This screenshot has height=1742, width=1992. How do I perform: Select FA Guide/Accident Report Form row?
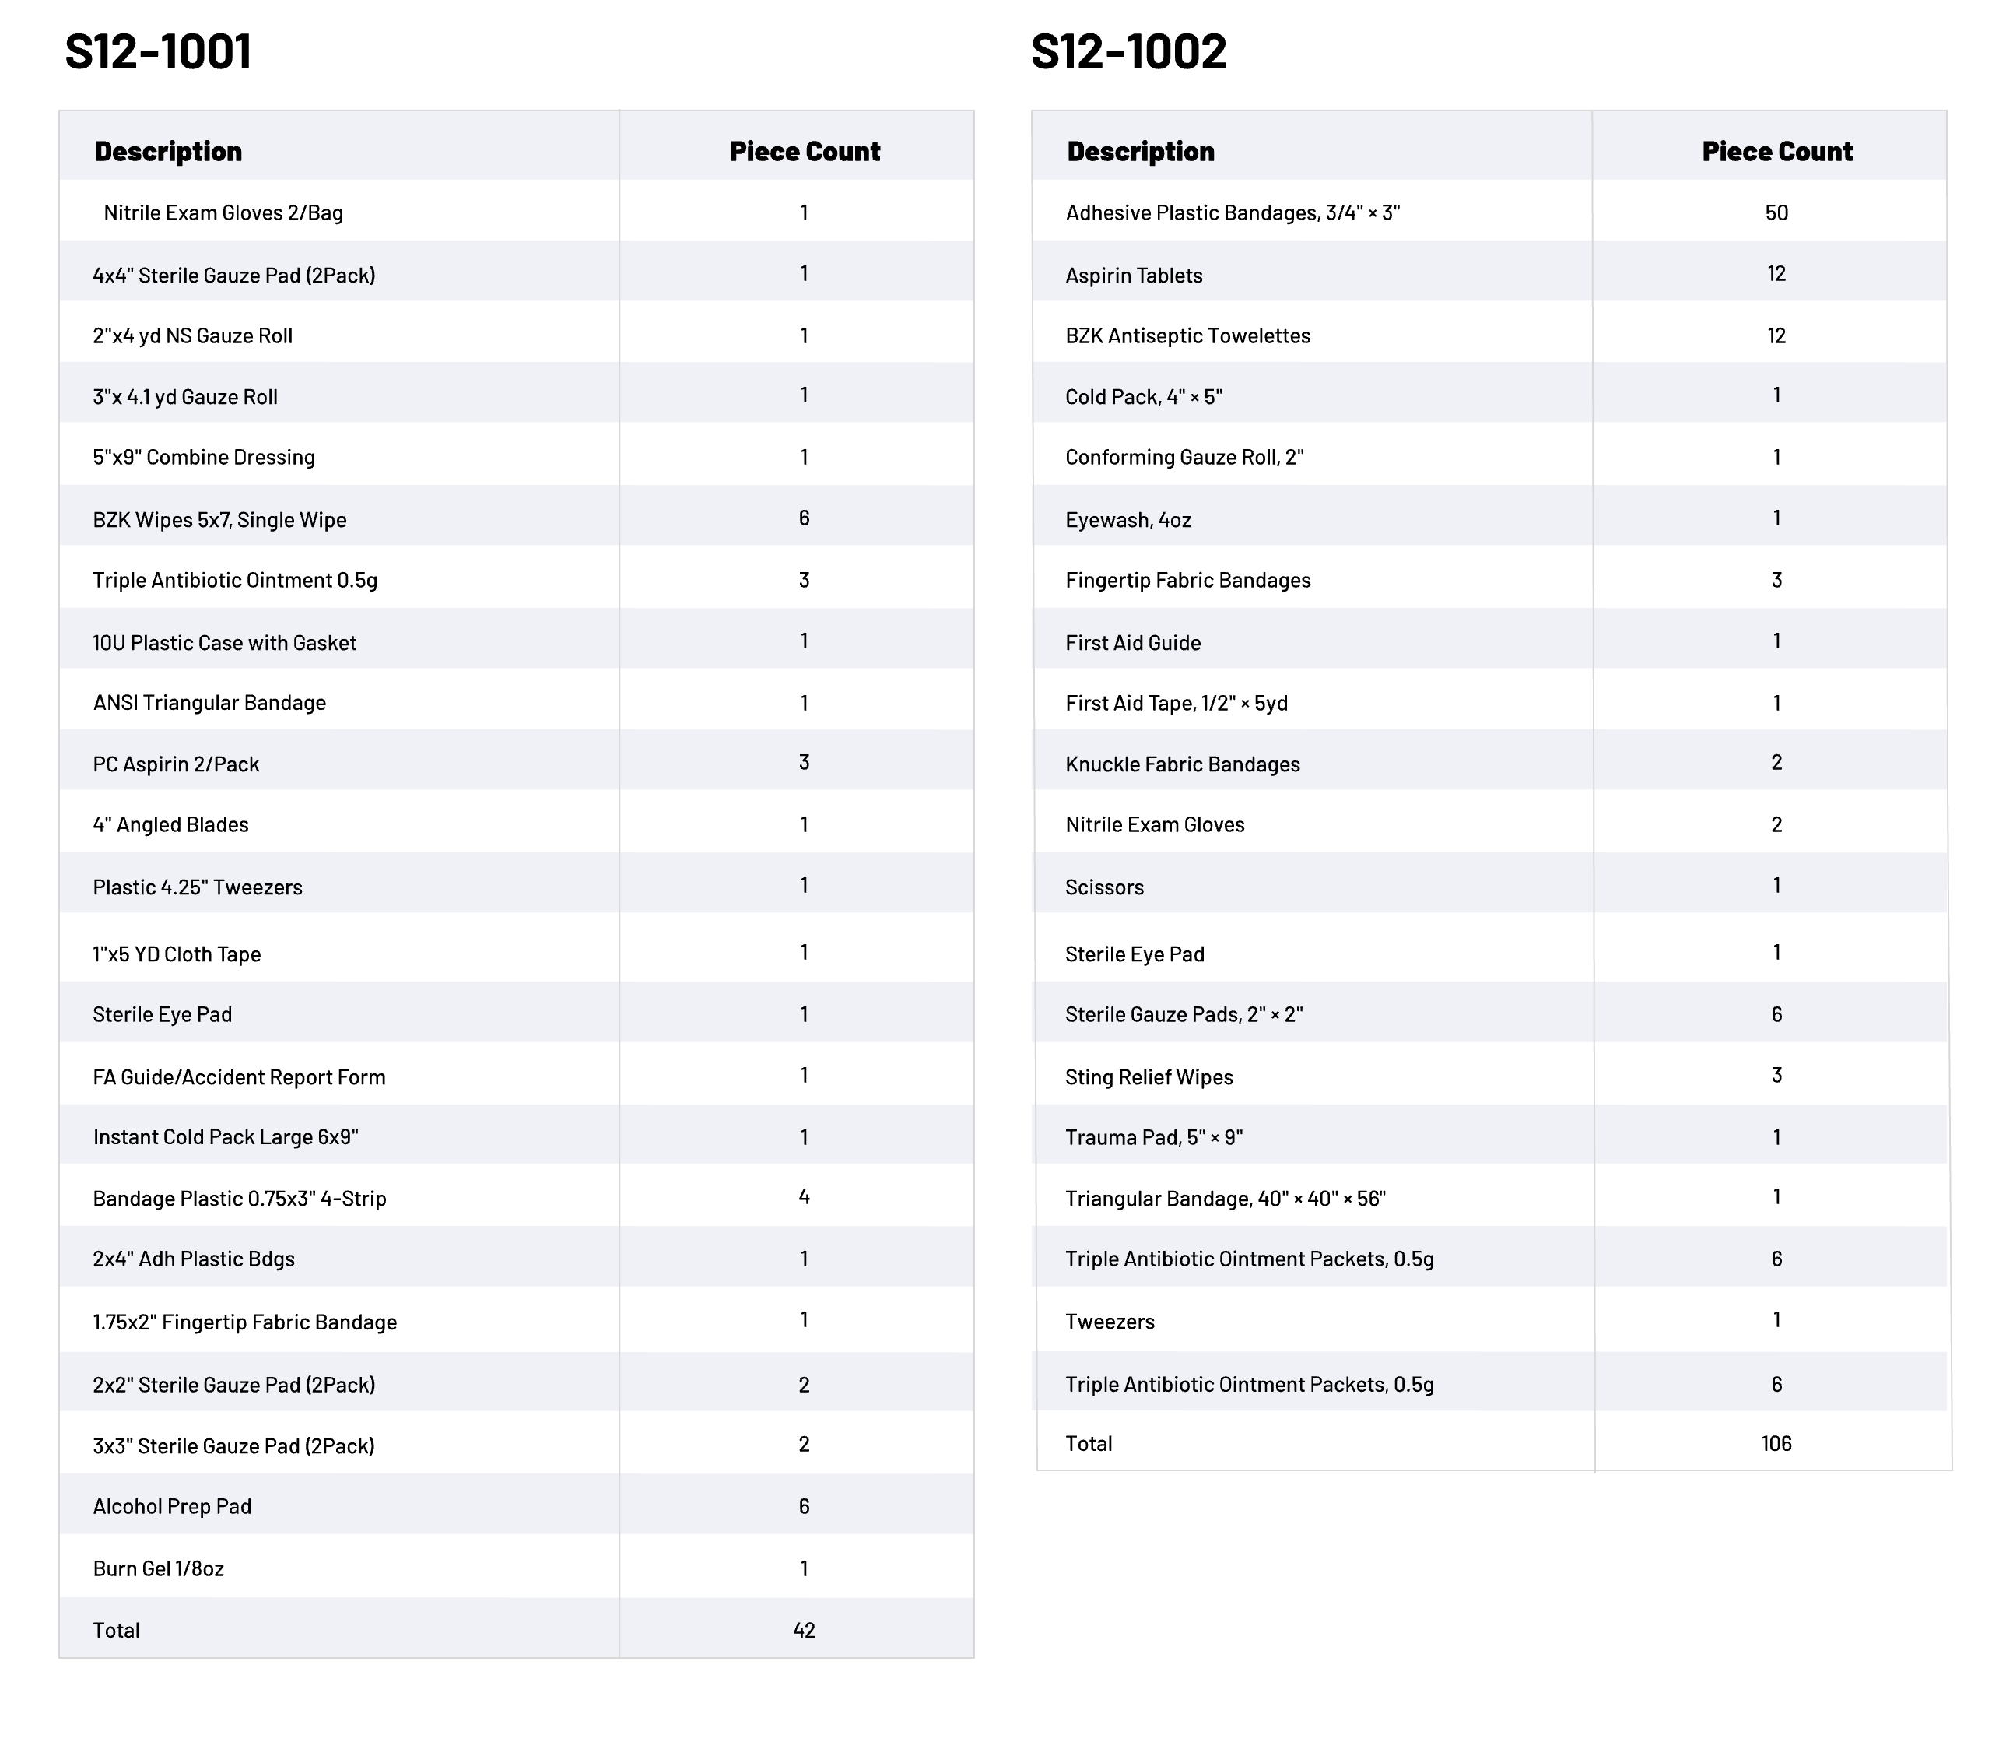[239, 1077]
